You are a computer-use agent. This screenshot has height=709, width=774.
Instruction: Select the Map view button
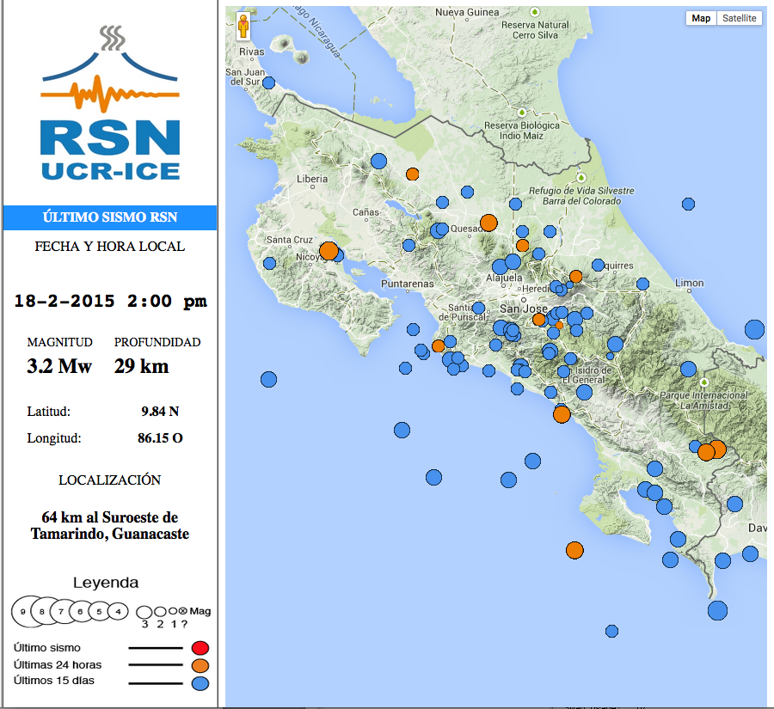tap(701, 18)
